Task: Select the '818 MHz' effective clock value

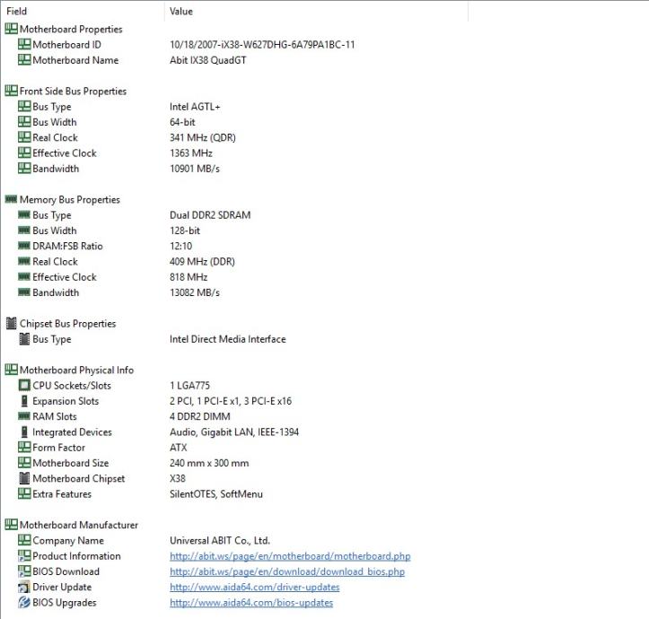Action: 189,277
